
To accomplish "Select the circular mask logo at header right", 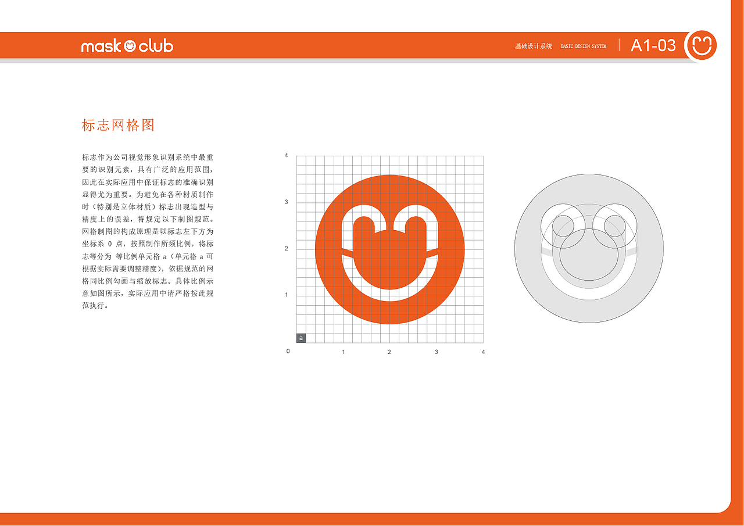I will click(x=702, y=45).
